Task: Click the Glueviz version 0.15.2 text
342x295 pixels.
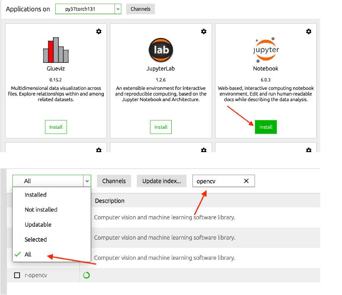Action: tap(56, 80)
